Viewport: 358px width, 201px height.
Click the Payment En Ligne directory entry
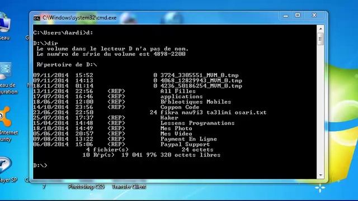pyautogui.click(x=125, y=139)
